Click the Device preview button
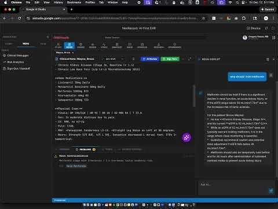 (x=253, y=28)
